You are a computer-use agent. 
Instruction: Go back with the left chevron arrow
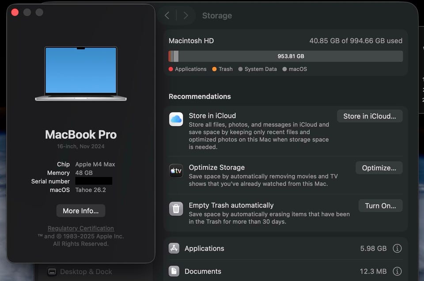[167, 15]
